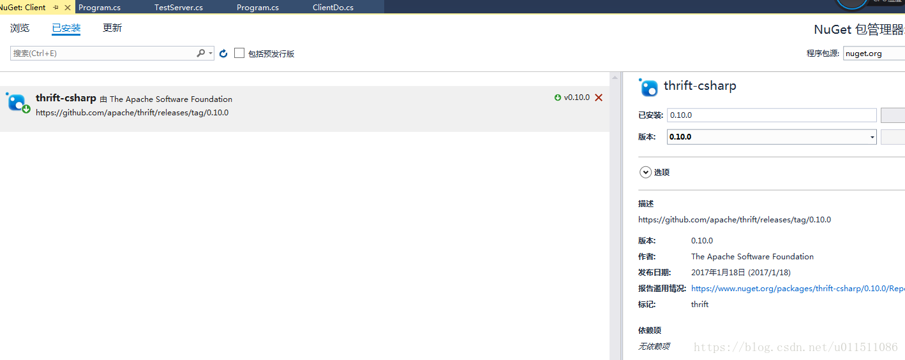Click the thrift-csharp package icon in list

click(x=17, y=103)
